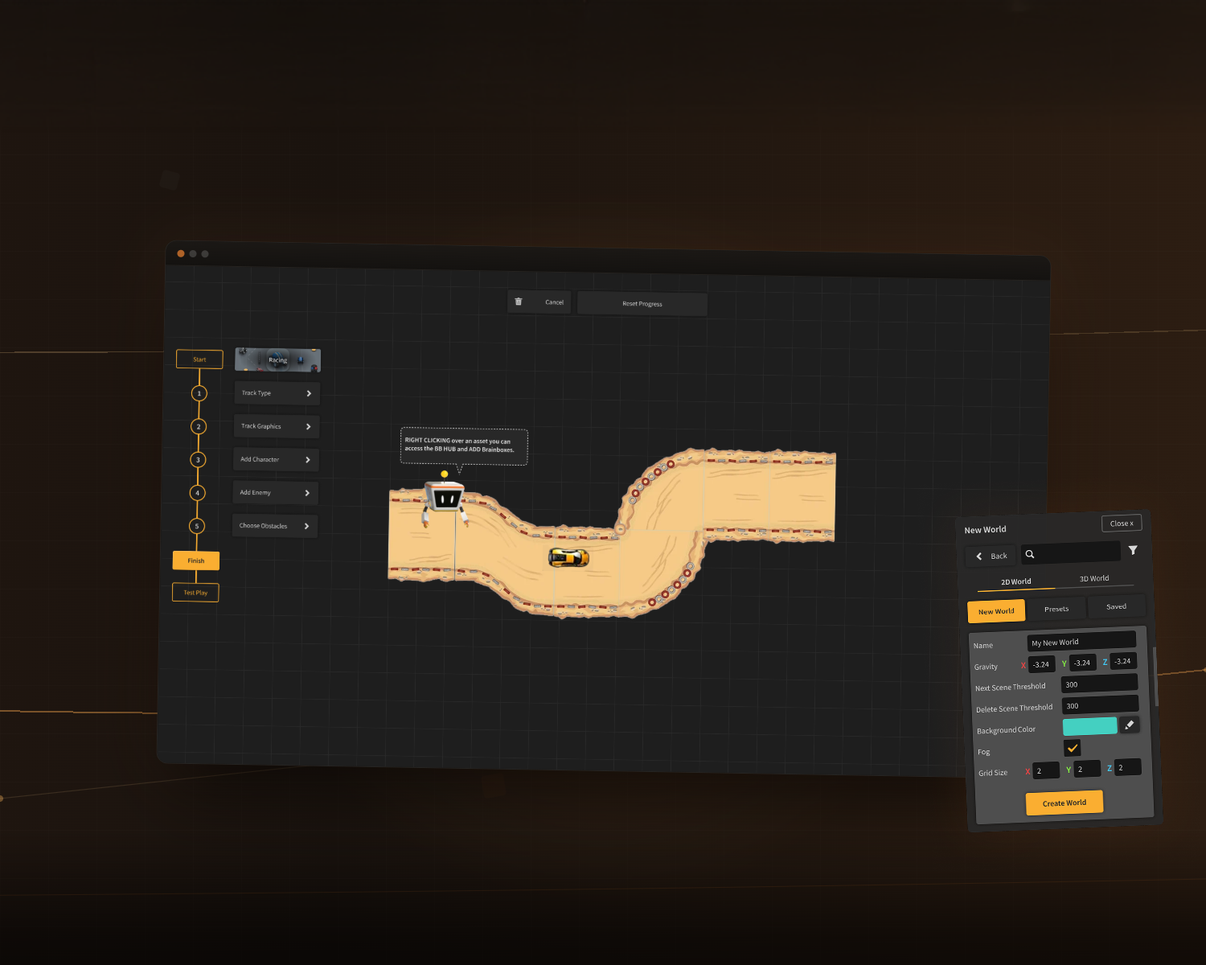Open the Saved tab
1206x965 pixels.
click(x=1116, y=606)
